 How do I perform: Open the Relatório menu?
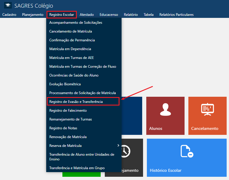click(131, 15)
